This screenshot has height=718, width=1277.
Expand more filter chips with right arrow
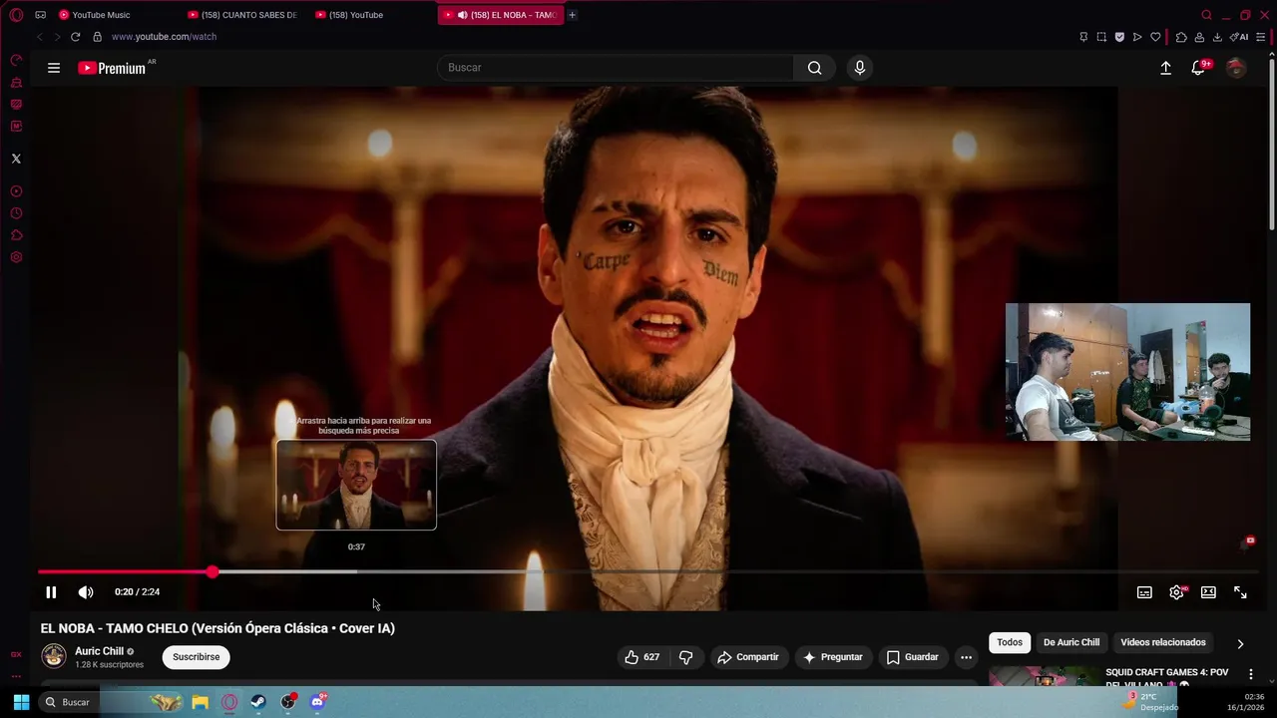(x=1240, y=643)
